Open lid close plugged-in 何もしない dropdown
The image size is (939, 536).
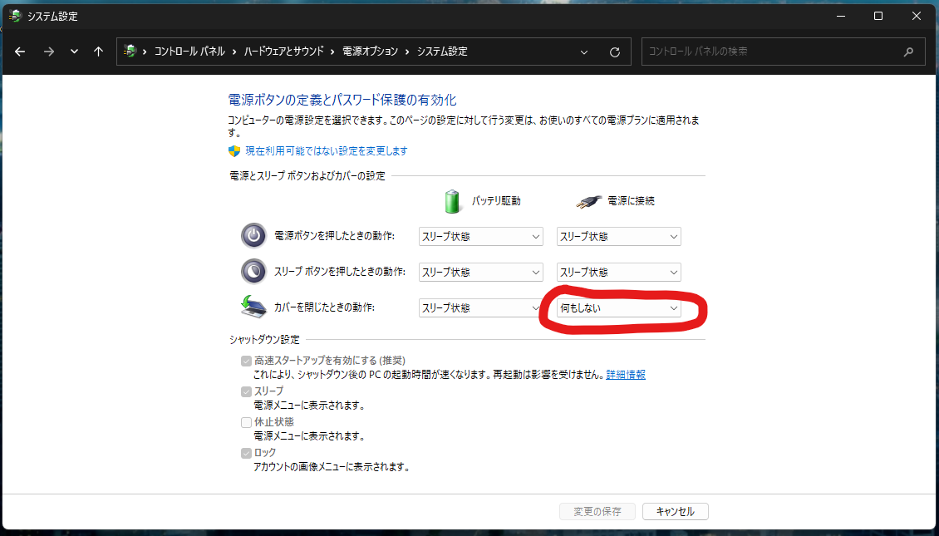(618, 307)
